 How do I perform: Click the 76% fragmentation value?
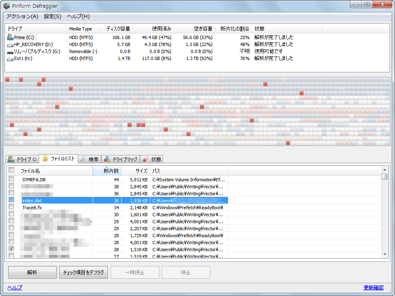click(x=245, y=59)
